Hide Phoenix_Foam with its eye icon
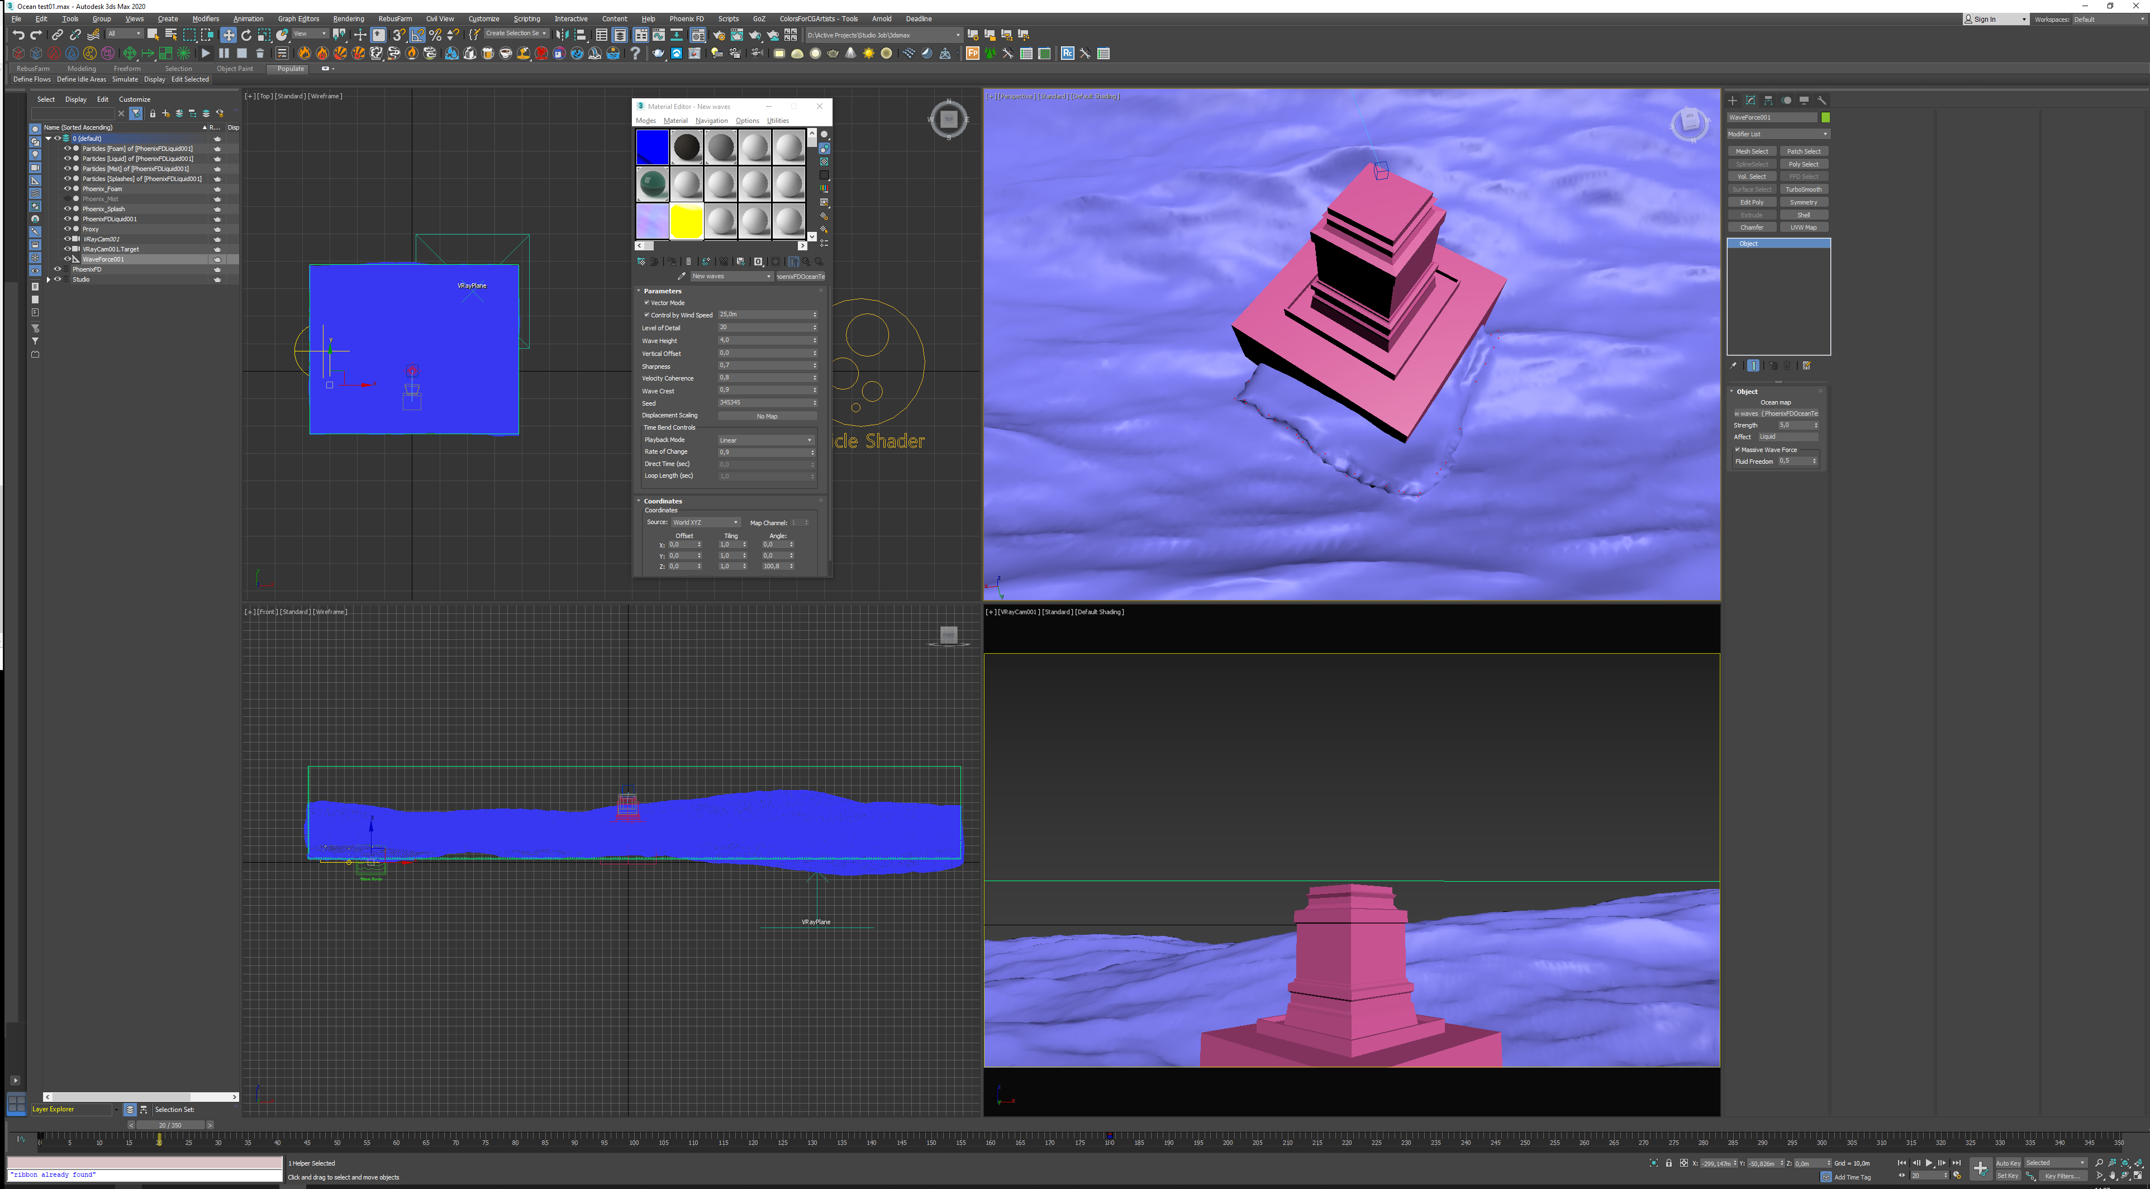Viewport: 2150px width, 1189px height. [x=68, y=188]
